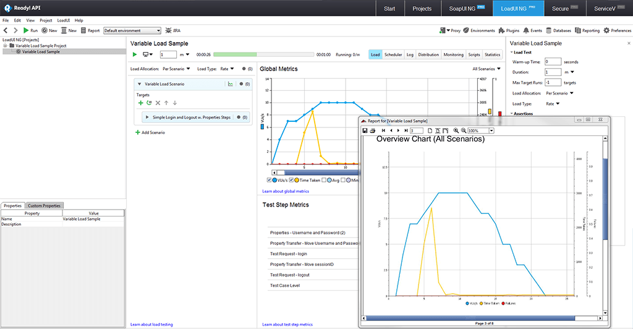
Task: Click the green add target plus icon
Action: tap(140, 103)
